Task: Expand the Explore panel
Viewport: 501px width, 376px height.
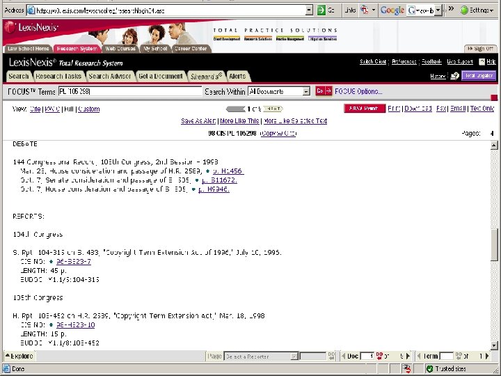Action: click(19, 356)
